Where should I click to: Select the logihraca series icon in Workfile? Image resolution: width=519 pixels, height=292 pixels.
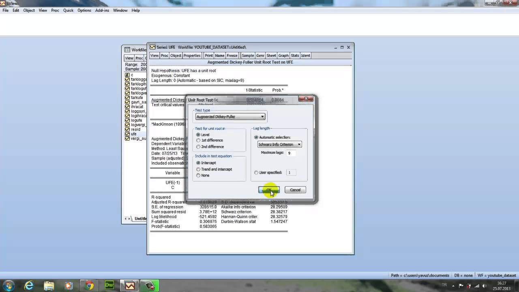click(x=127, y=116)
